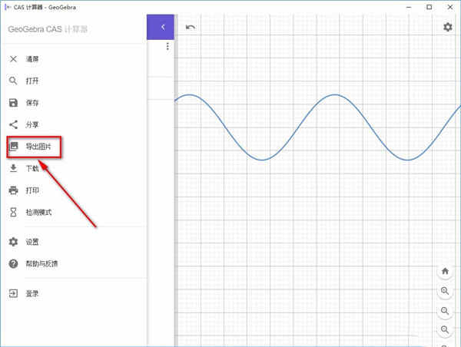Select the 清屏 clear-all menu entry
The width and height of the screenshot is (461, 347).
pyautogui.click(x=74, y=59)
